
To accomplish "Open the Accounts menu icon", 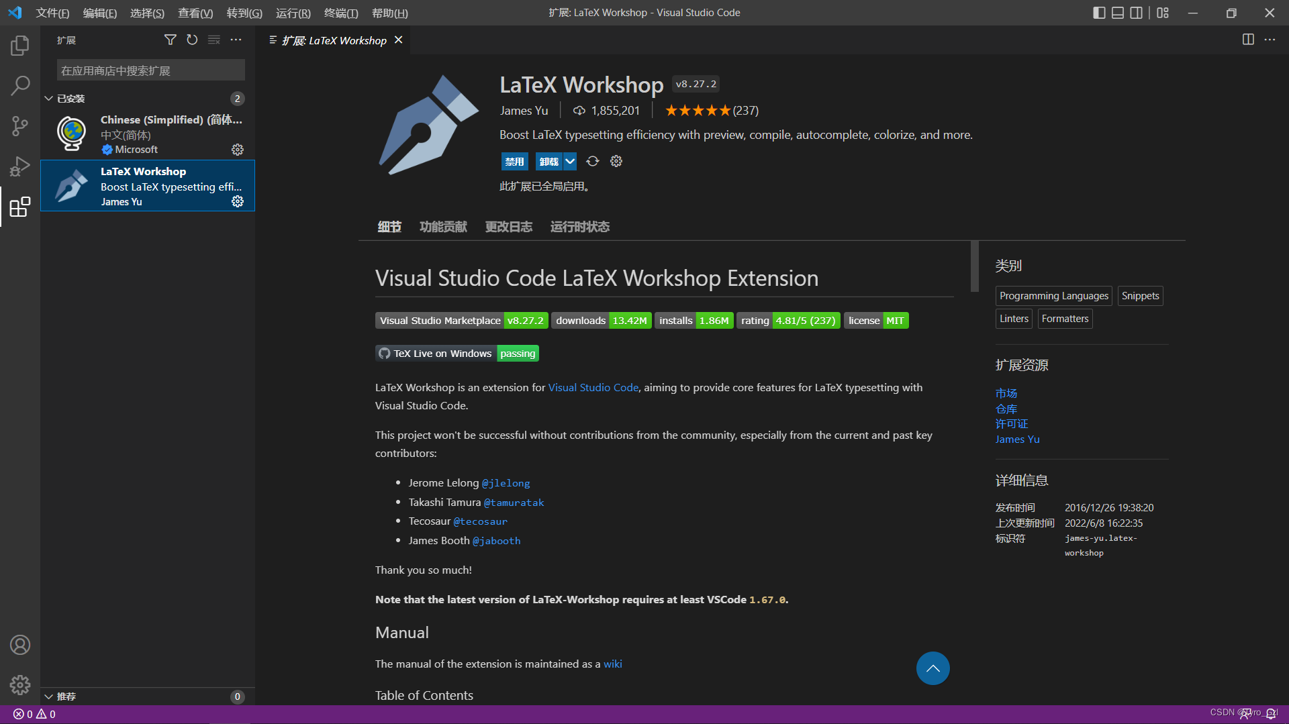I will coord(20,645).
